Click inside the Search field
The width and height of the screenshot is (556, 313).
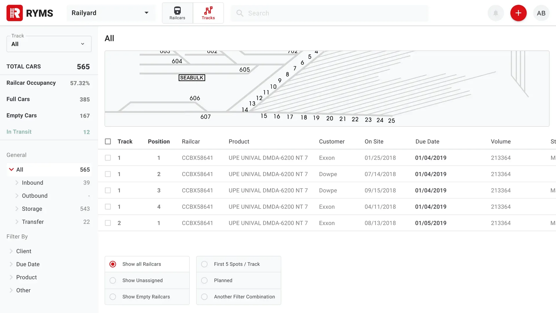[x=290, y=13]
